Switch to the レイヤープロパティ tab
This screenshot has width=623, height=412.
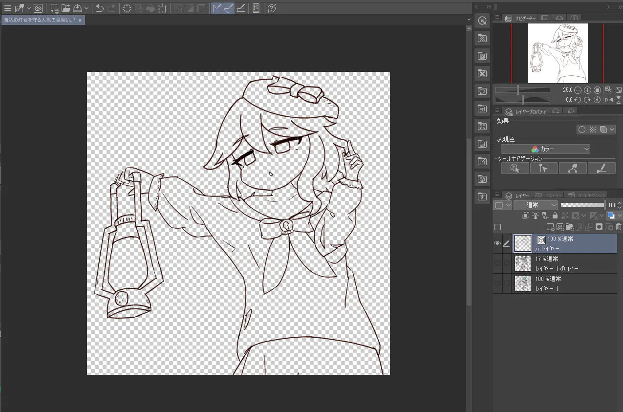click(526, 111)
